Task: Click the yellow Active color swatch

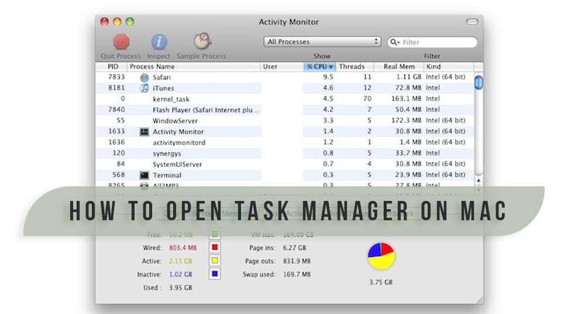Action: pos(215,260)
